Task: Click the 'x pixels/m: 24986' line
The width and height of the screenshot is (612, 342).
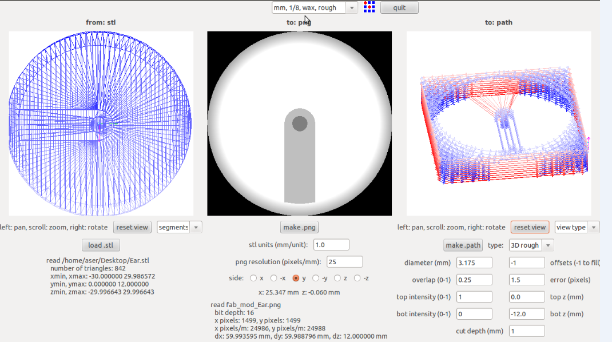Action: tap(270, 328)
